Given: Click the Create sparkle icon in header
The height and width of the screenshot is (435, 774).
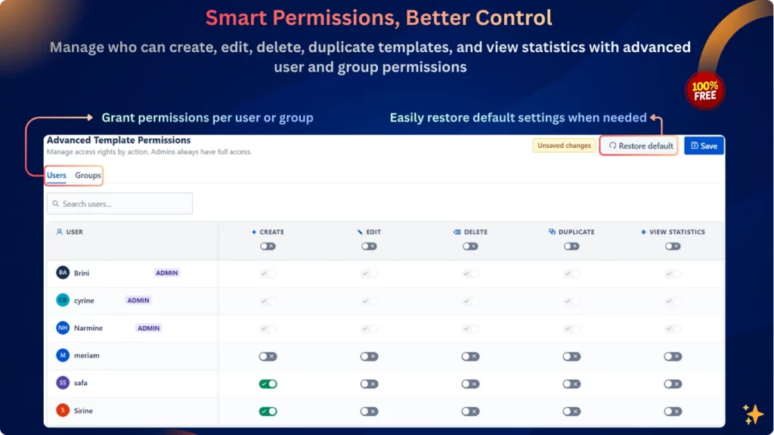Looking at the screenshot, I should pyautogui.click(x=254, y=232).
